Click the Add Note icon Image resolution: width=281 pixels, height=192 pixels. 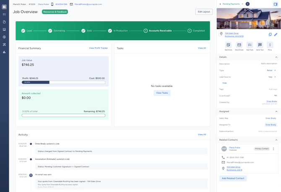click(228, 45)
